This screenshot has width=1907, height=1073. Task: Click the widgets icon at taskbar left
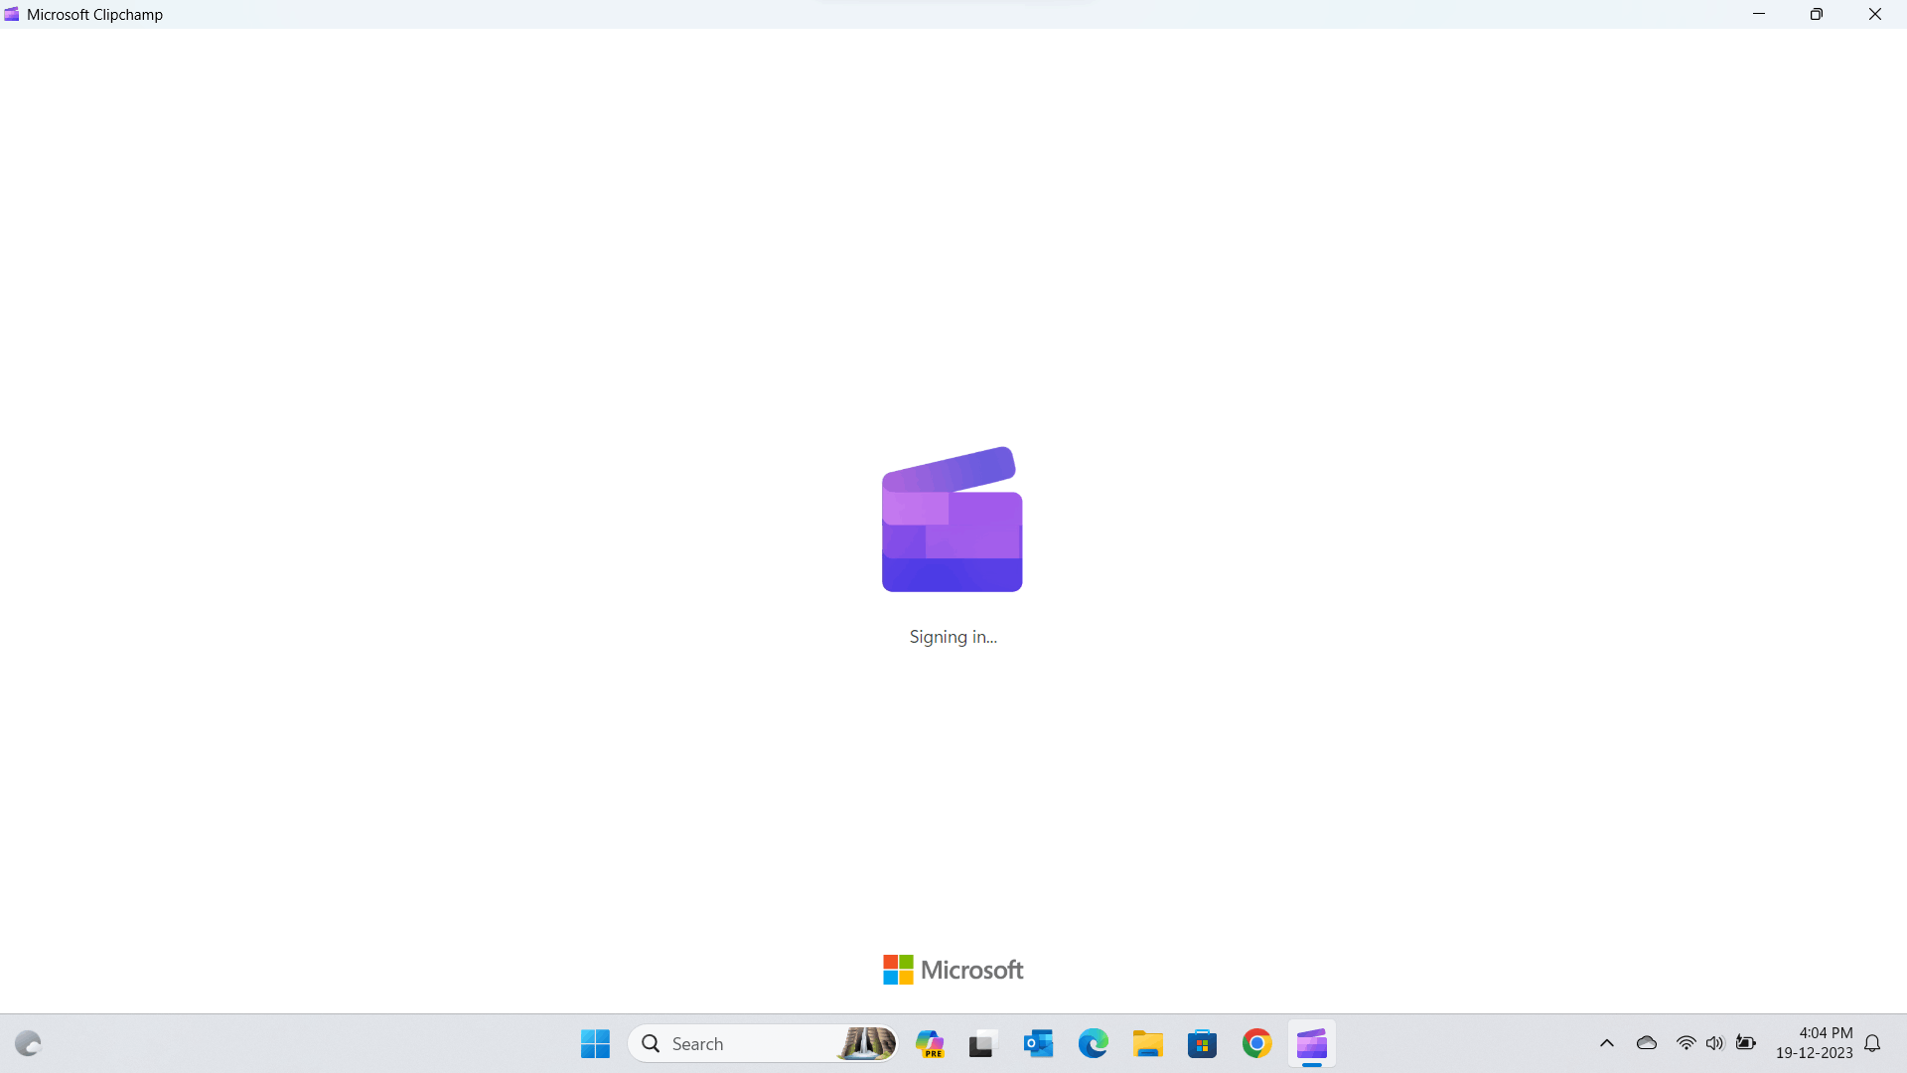click(28, 1043)
